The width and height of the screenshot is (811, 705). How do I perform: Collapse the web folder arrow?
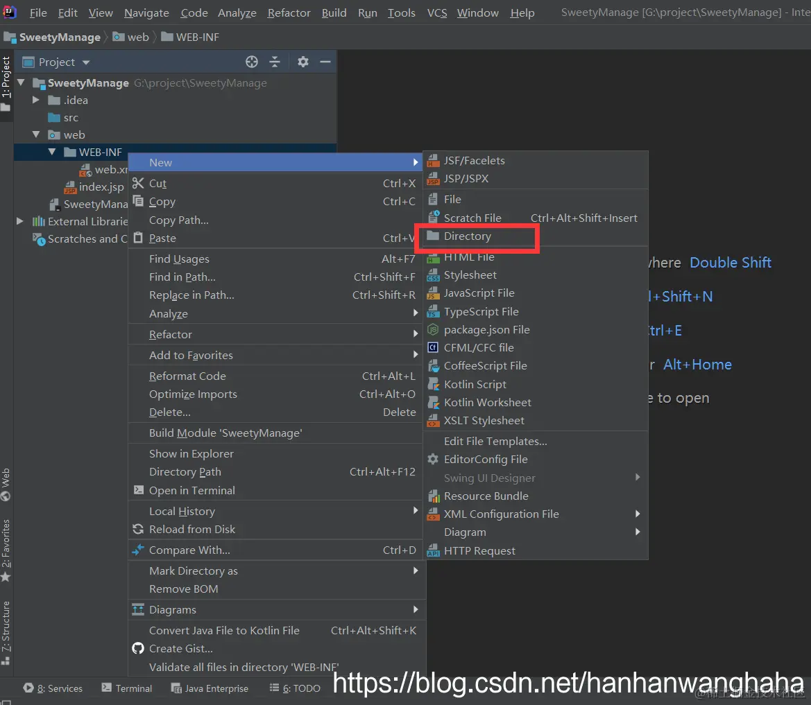(35, 134)
